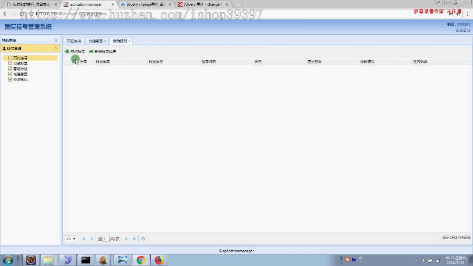Click the taskbar clock showing 20:13
This screenshot has height=266, width=473.
pyautogui.click(x=455, y=260)
